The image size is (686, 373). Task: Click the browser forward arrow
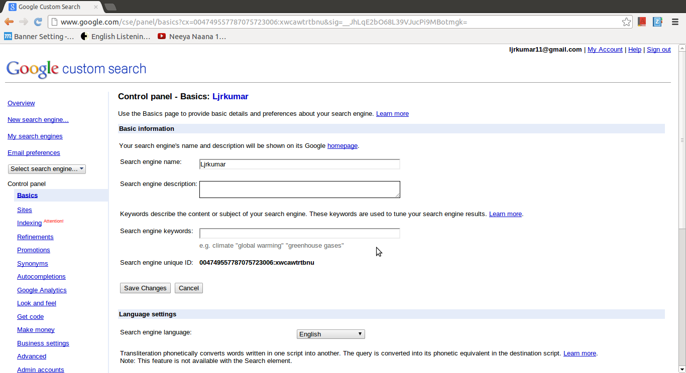click(23, 22)
